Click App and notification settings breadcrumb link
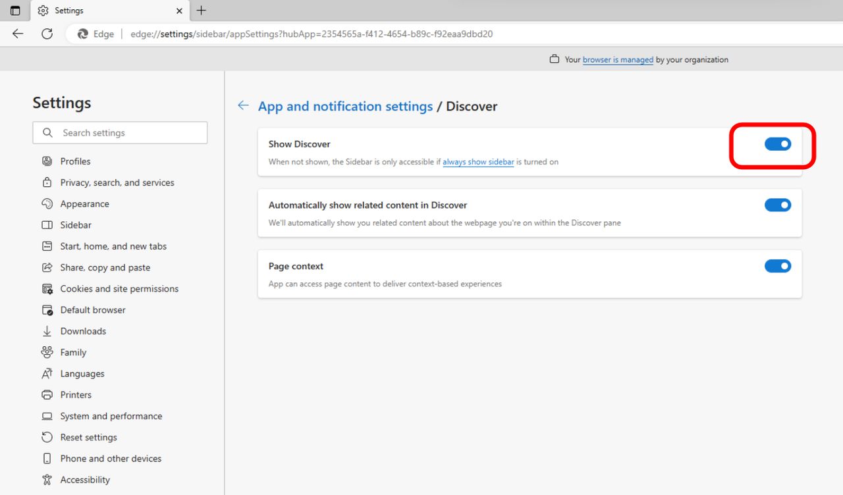Viewport: 843px width, 495px height. 345,106
